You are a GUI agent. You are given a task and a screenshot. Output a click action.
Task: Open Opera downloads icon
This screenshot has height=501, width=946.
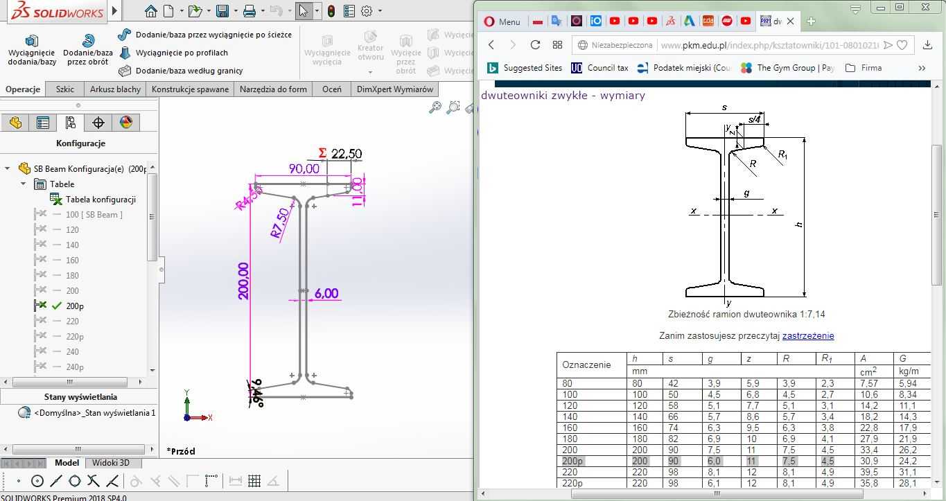pos(928,45)
